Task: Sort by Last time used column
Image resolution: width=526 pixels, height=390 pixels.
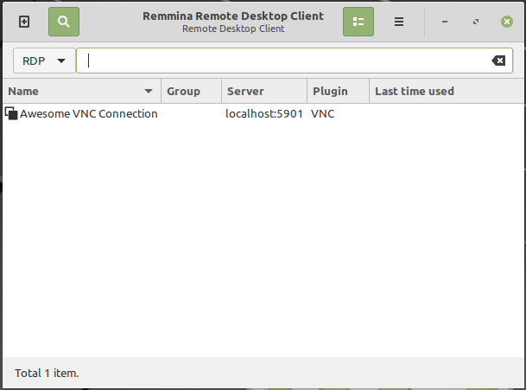Action: pos(447,91)
